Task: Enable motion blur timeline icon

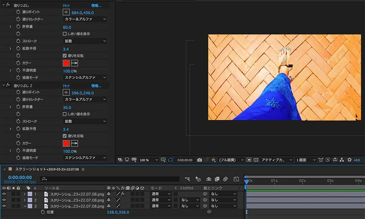Action: 225,179
